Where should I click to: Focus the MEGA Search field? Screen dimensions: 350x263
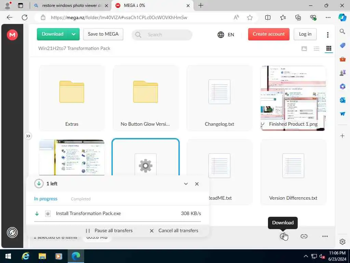pyautogui.click(x=162, y=35)
